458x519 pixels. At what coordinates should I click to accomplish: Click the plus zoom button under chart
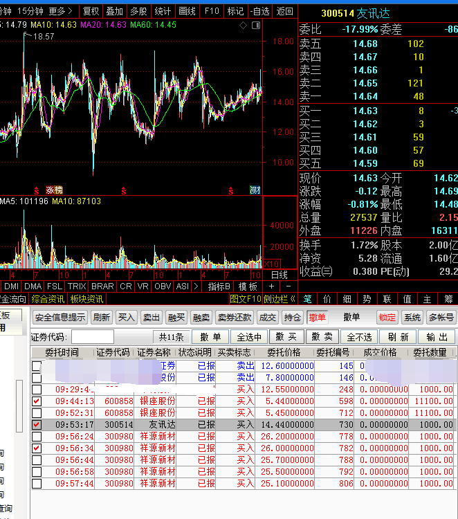click(271, 286)
